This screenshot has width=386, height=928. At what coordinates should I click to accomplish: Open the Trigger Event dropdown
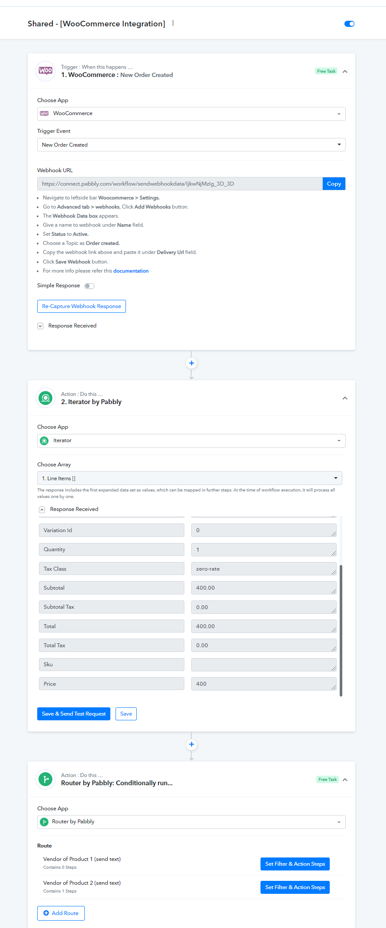[x=191, y=145]
